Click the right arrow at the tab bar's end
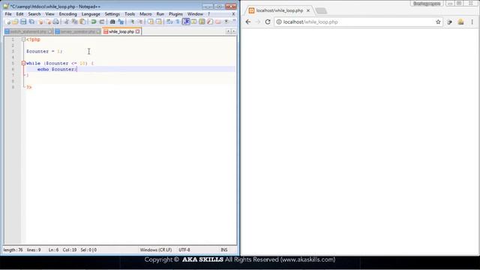 tap(233, 31)
